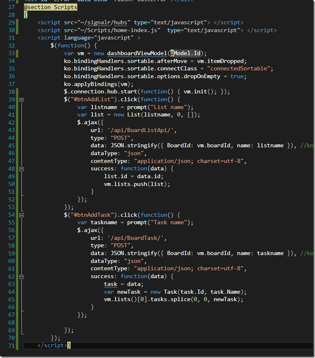Click 'vm.itemDropped' on line 34
315x358 pixels.
(220, 61)
